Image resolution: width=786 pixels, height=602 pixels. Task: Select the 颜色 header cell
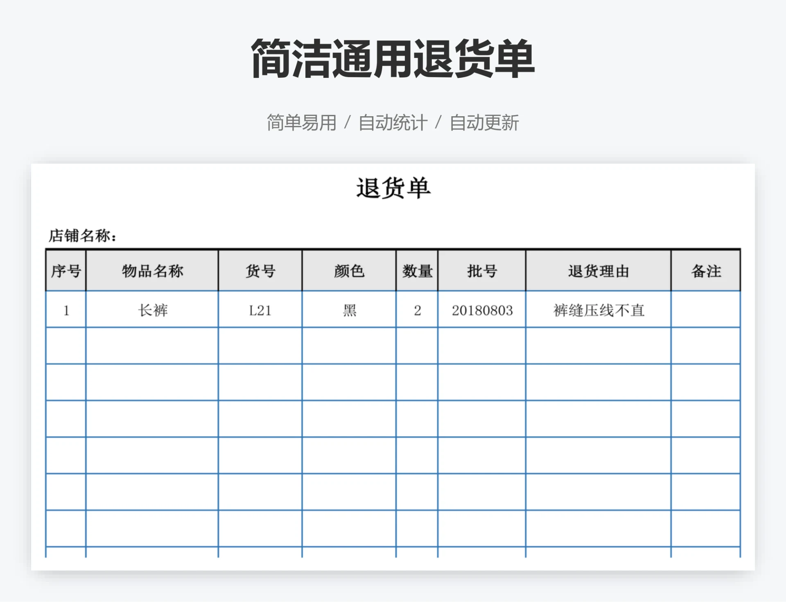tap(349, 271)
